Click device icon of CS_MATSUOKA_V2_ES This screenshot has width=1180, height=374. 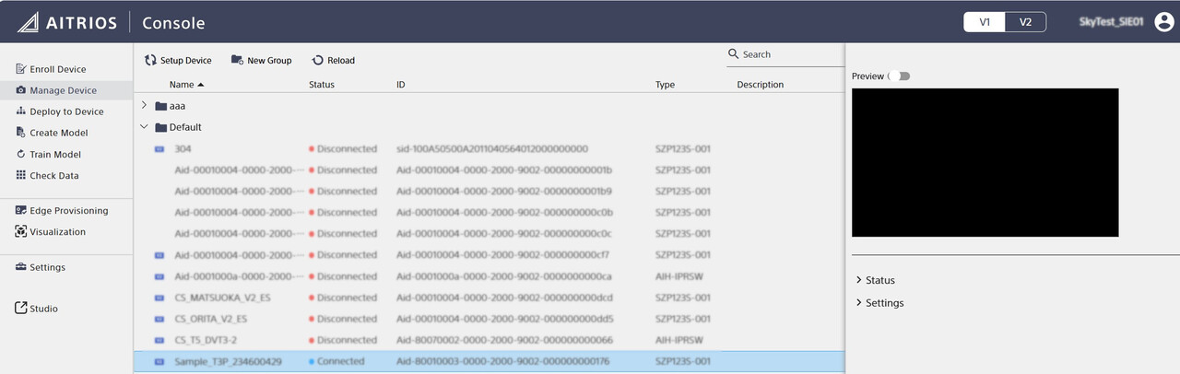tap(159, 298)
